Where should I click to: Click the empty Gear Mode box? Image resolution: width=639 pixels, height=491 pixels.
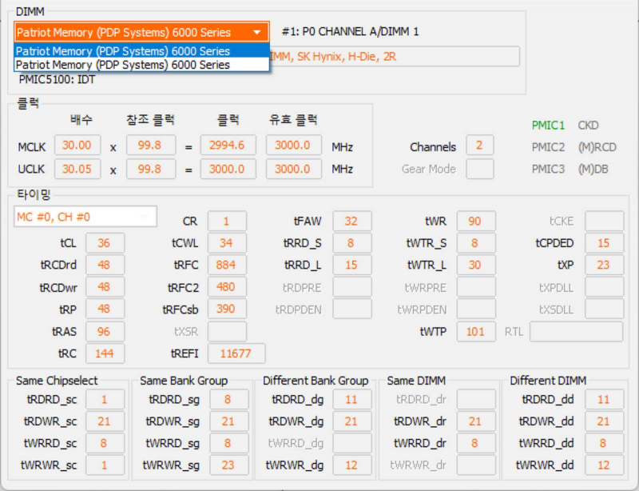click(479, 169)
